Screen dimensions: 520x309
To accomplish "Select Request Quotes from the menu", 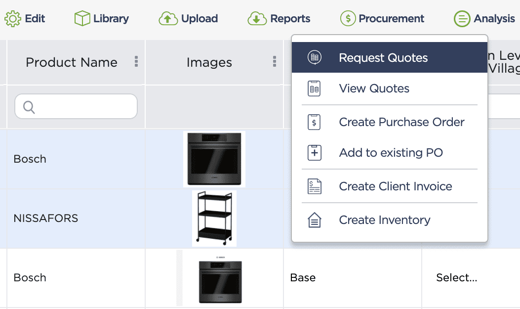I will (x=383, y=58).
